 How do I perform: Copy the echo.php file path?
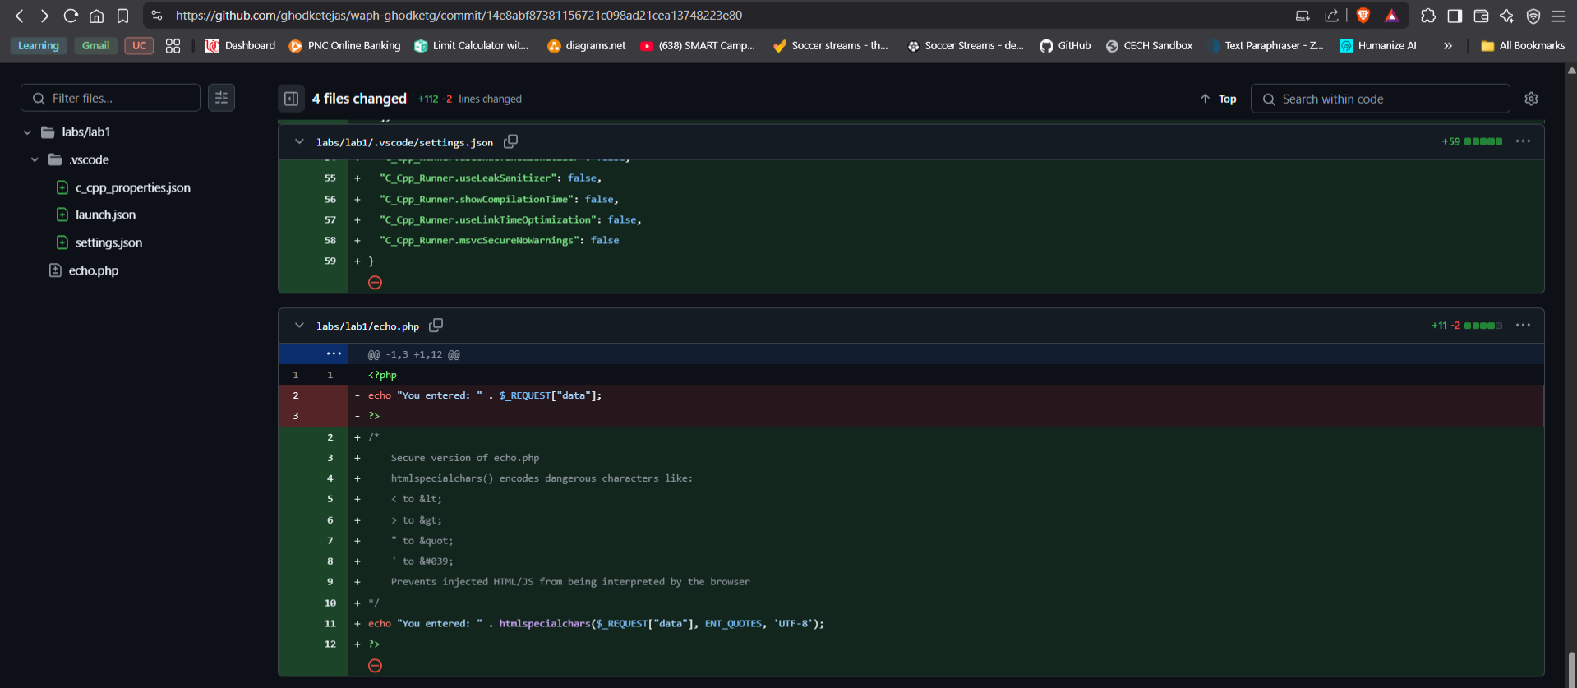tap(436, 326)
